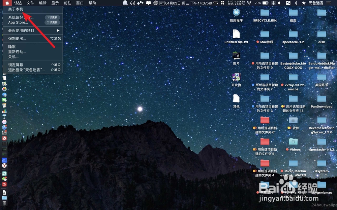
Task: Launch Vivaldi browser from Dock
Action: [4, 138]
